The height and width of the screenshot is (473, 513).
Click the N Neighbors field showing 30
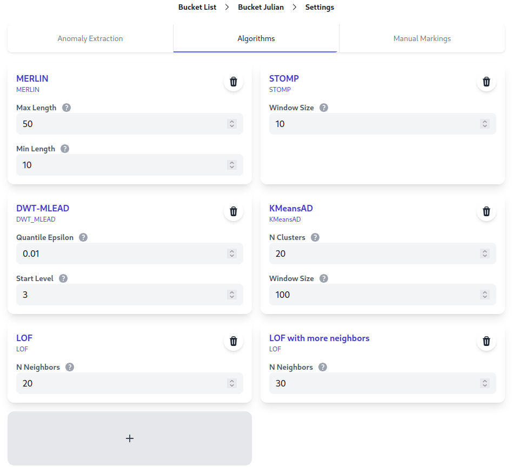pos(373,383)
